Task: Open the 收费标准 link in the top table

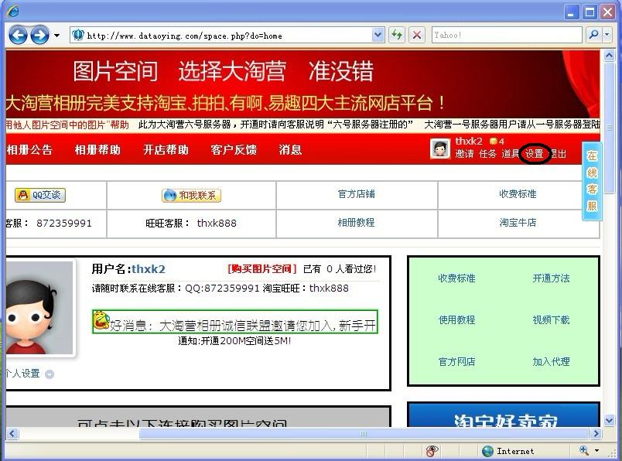Action: pyautogui.click(x=518, y=194)
